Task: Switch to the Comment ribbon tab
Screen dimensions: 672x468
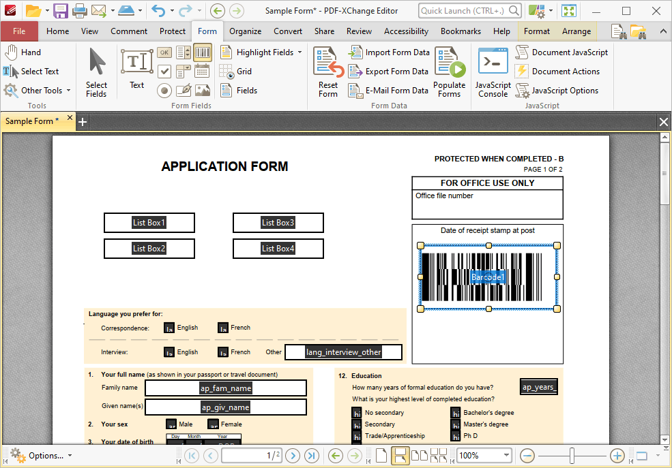Action: click(128, 31)
